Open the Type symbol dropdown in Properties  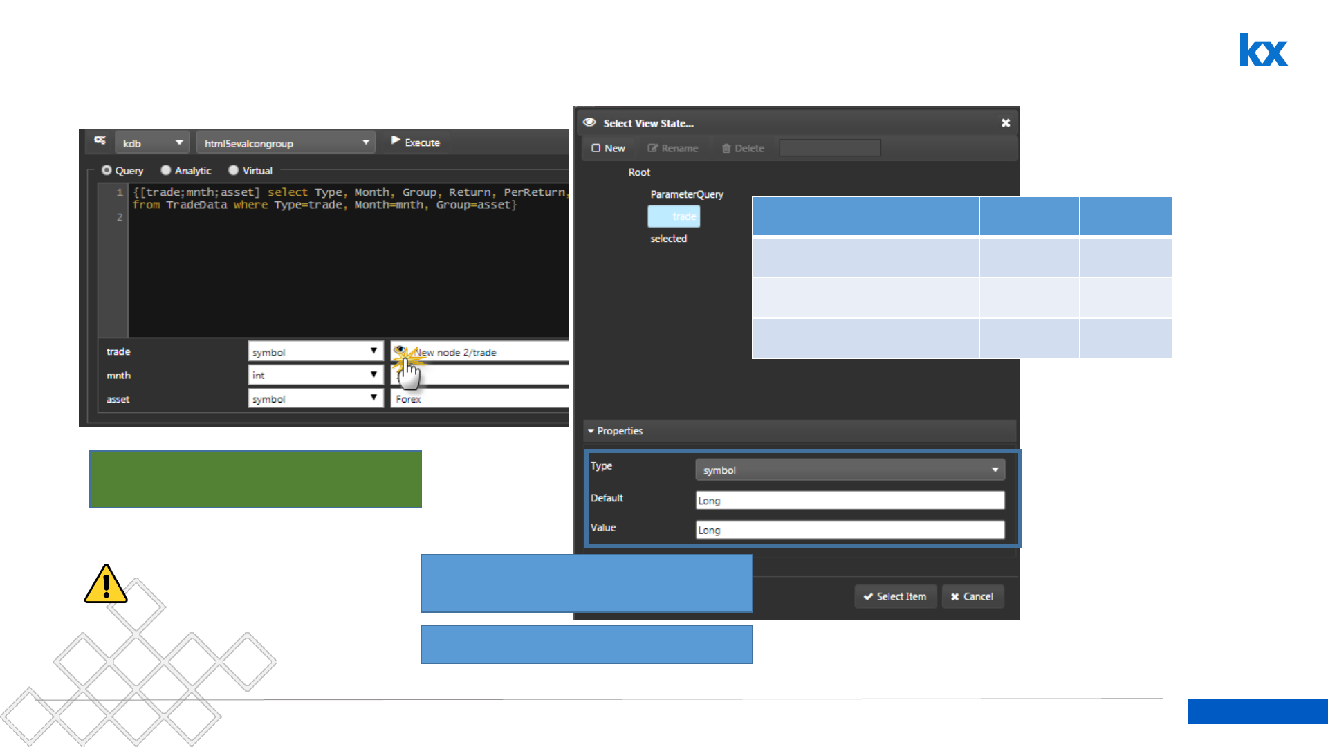849,470
